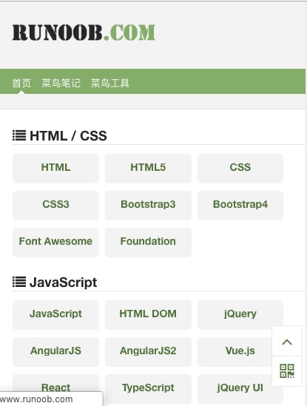Select the Vue.js button
The image size is (307, 406).
(240, 351)
